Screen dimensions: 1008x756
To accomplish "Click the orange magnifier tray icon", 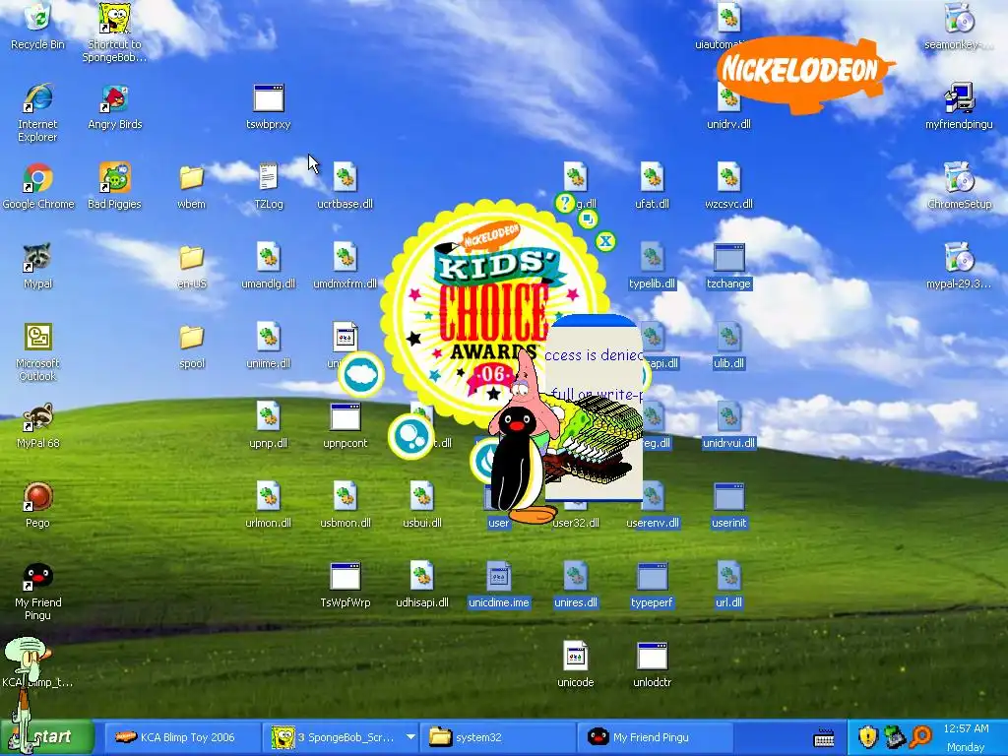I will [x=920, y=736].
